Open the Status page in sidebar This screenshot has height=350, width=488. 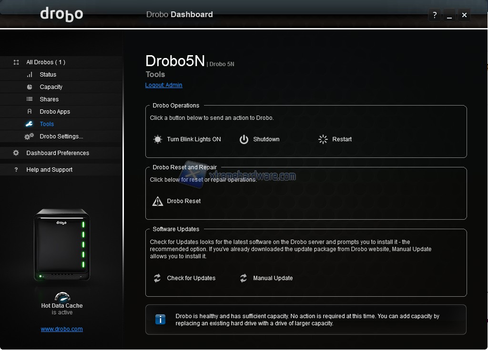pyautogui.click(x=48, y=75)
